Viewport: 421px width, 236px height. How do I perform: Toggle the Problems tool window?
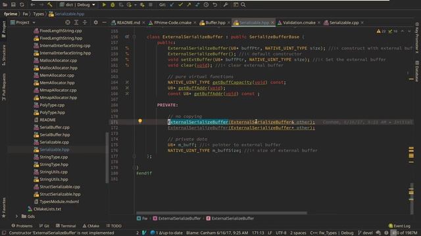[22, 226]
